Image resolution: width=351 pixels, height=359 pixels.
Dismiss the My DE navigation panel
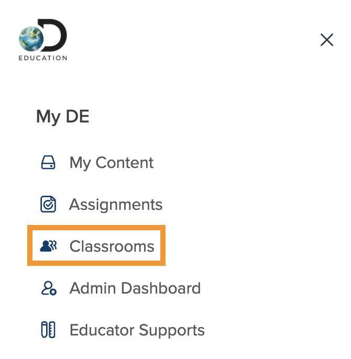[327, 40]
